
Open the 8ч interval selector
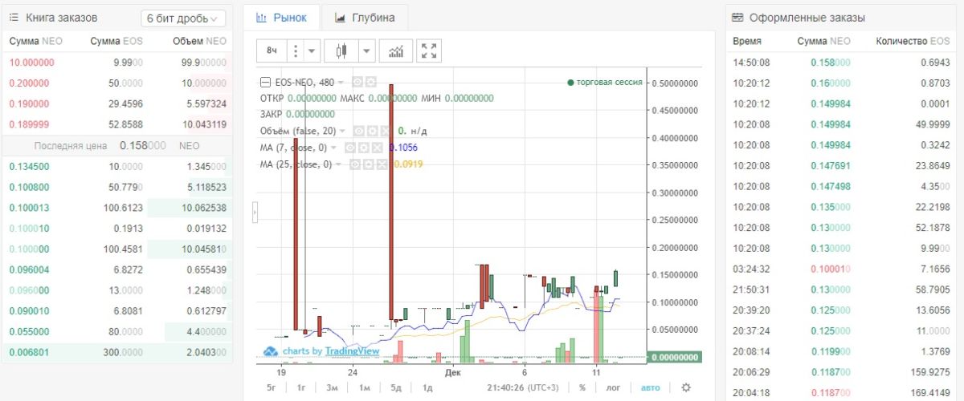coord(272,51)
